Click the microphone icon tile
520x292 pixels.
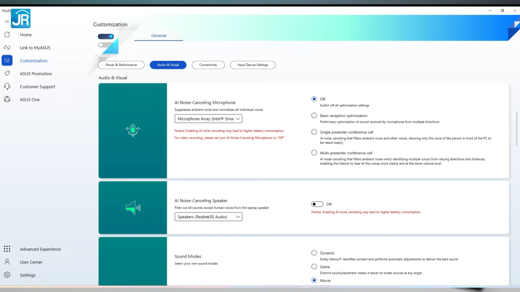tap(133, 130)
